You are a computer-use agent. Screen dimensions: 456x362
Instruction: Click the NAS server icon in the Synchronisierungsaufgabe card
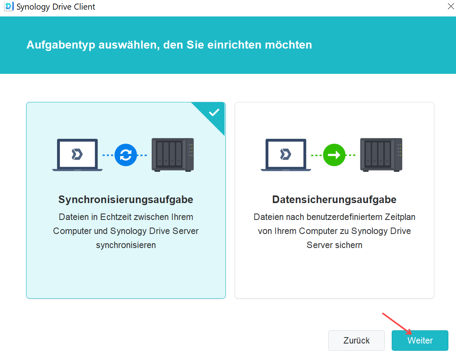point(173,155)
